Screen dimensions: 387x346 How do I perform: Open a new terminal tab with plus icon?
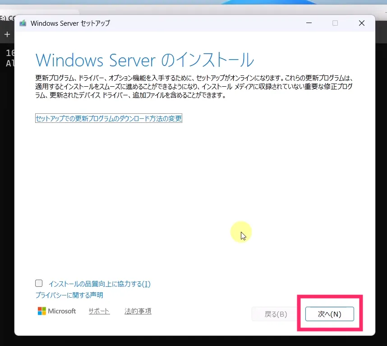(7, 35)
